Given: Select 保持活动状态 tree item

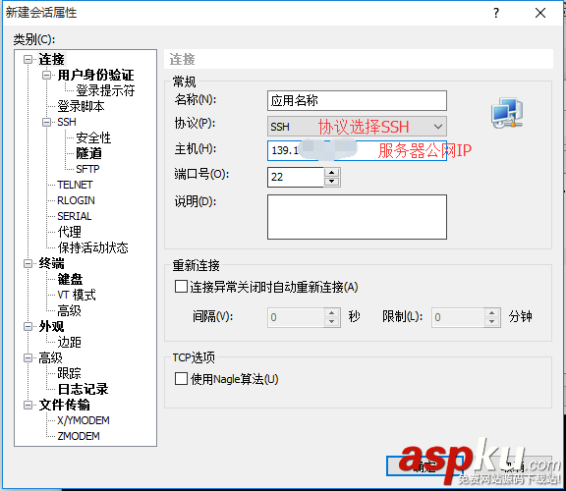Looking at the screenshot, I should [x=92, y=247].
